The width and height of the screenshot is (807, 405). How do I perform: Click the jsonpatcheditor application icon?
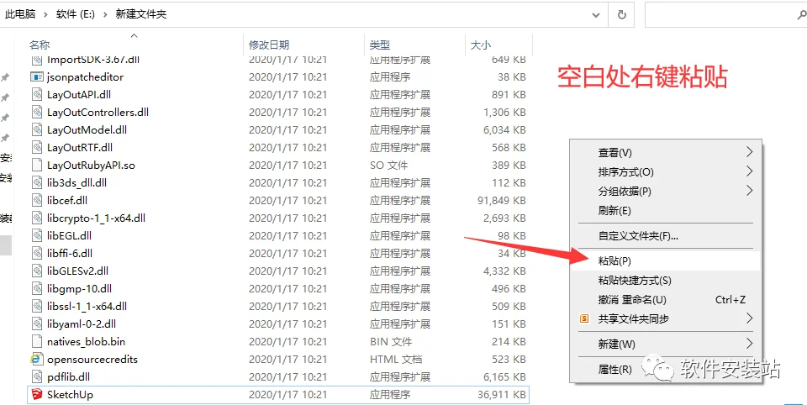36,77
